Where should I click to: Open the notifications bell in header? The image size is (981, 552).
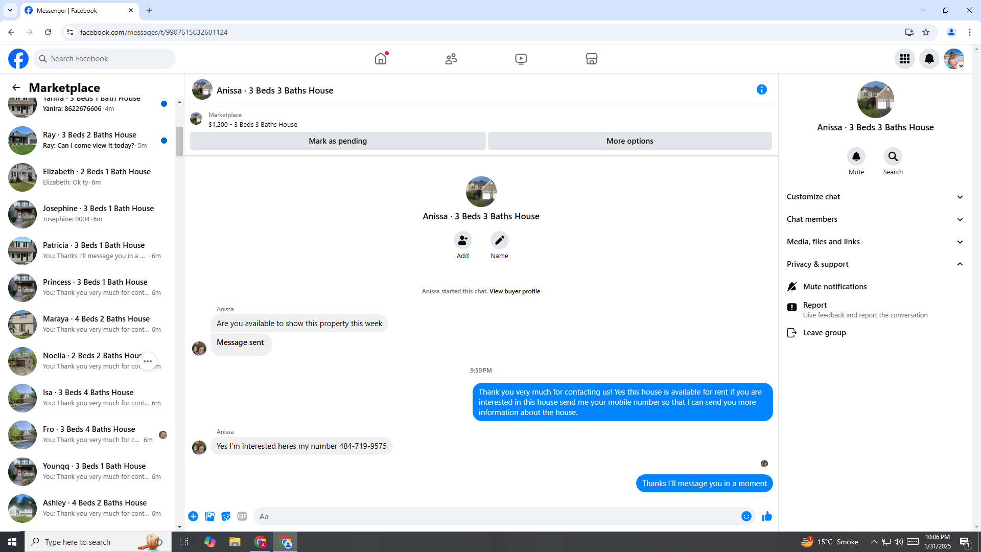click(x=929, y=59)
